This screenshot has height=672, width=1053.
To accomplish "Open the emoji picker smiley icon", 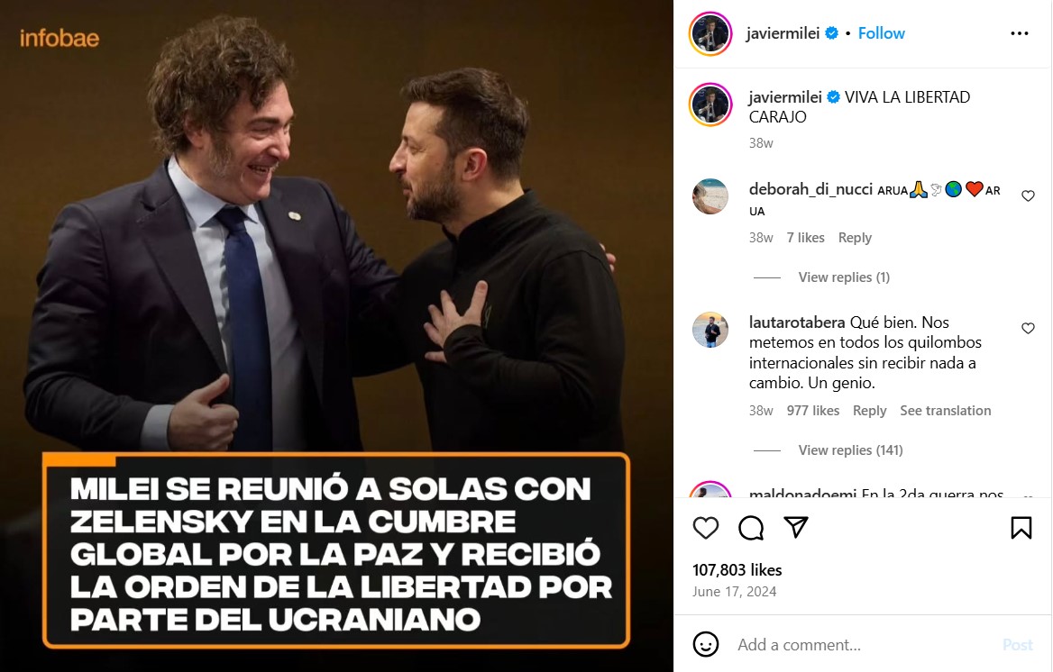I will click(x=705, y=644).
